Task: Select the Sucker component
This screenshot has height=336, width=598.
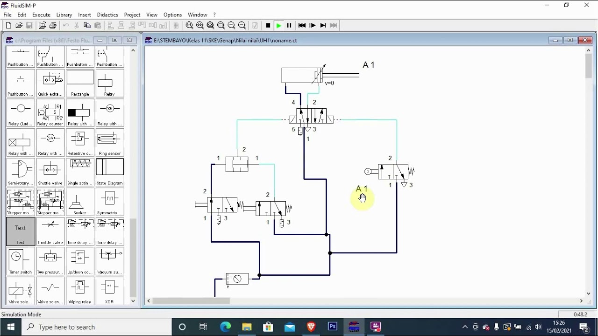Action: (80, 202)
